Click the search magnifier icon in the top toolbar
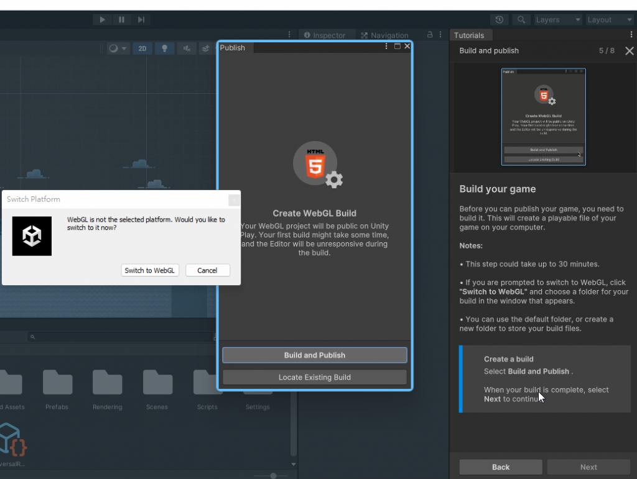637x479 pixels. [x=521, y=19]
